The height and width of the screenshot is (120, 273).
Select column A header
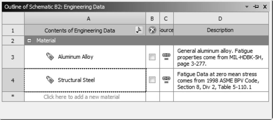click(85, 19)
